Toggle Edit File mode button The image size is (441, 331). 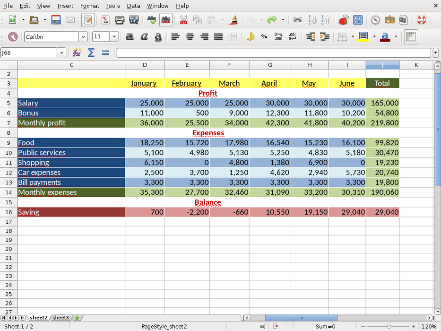(x=87, y=20)
